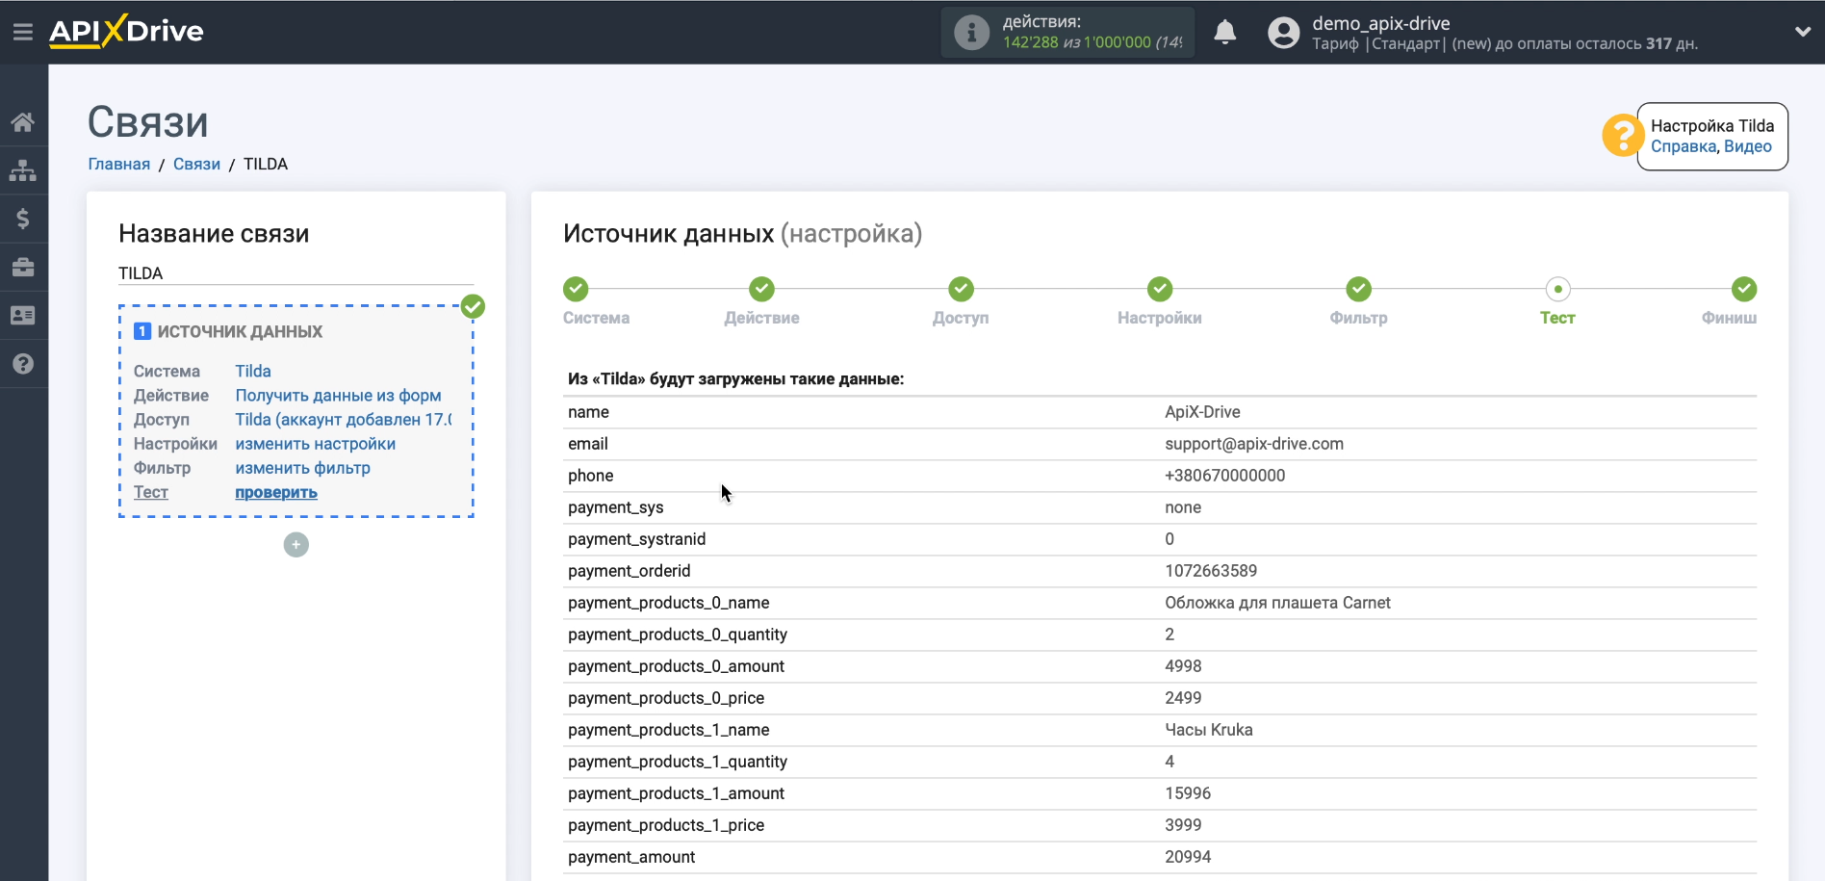Open the hamburger menu in header

click(23, 32)
